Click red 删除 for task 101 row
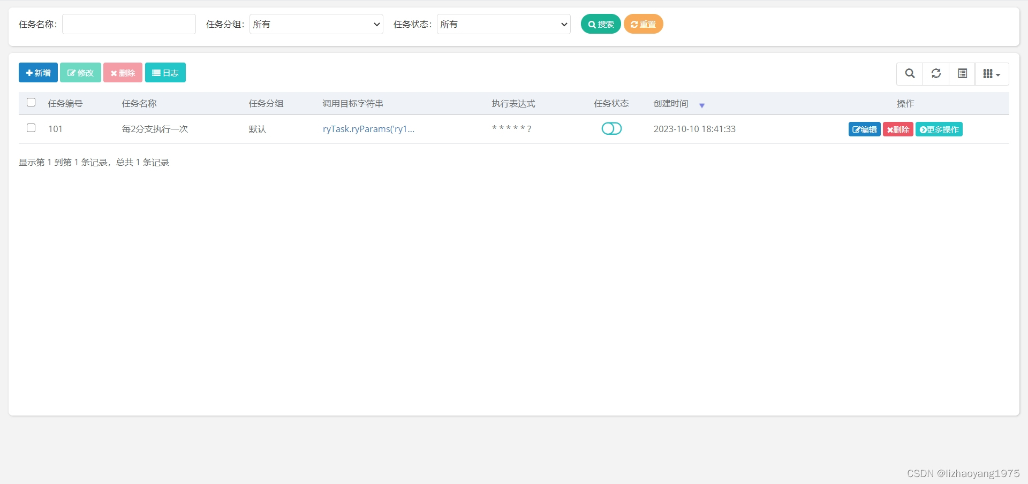The width and height of the screenshot is (1028, 484). click(x=898, y=129)
